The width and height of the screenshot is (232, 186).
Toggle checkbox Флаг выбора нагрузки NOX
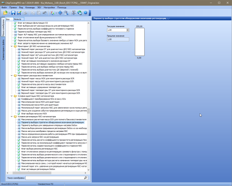coord(19,113)
